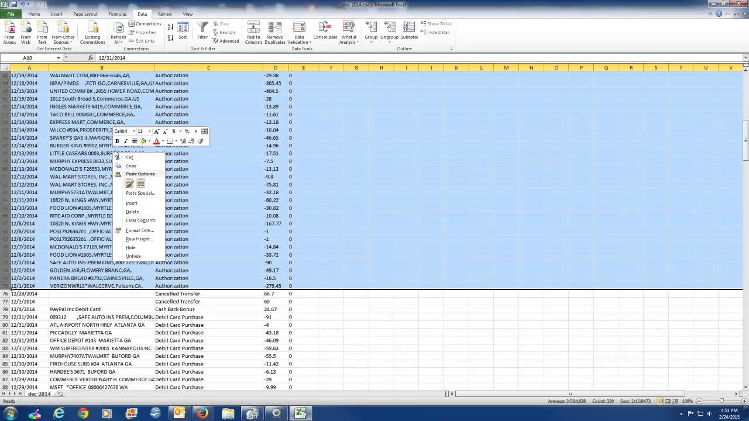Sort A to Z ascending
The height and width of the screenshot is (421, 749).
point(170,27)
